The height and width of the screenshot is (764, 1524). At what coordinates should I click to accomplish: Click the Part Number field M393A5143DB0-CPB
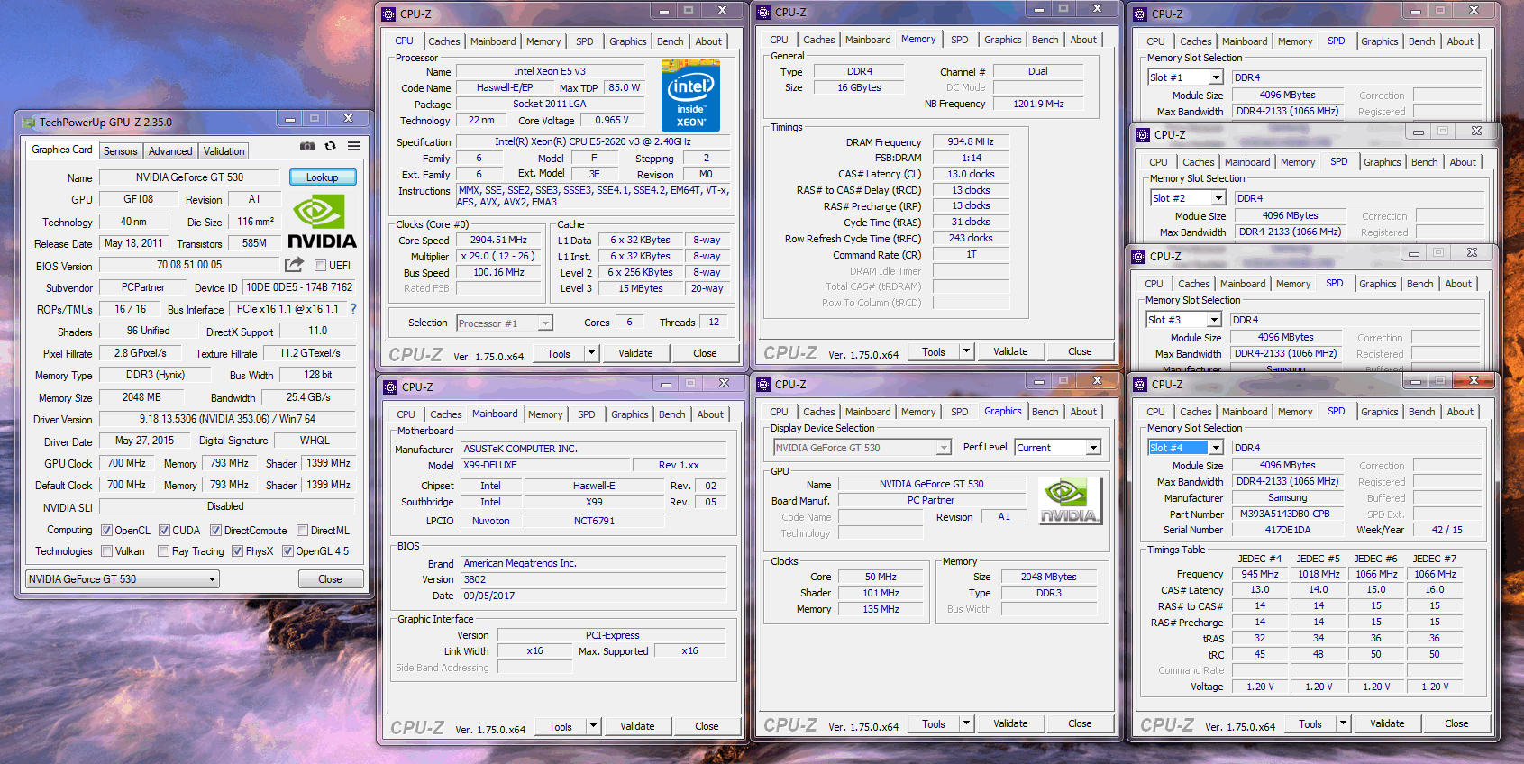[x=1285, y=514]
